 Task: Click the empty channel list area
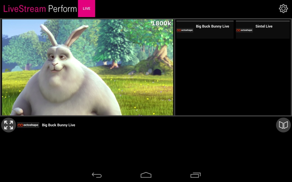(233, 77)
